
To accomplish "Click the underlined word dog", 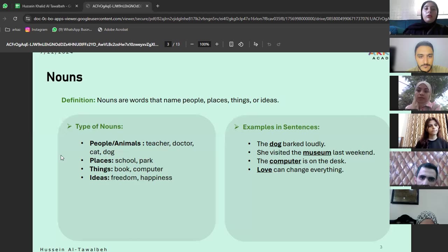I will [x=275, y=144].
